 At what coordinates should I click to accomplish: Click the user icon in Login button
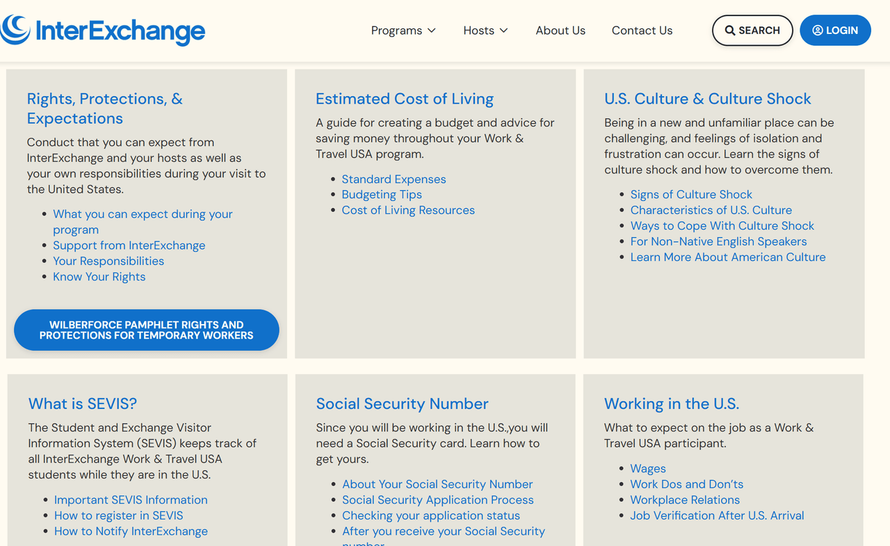click(x=818, y=31)
